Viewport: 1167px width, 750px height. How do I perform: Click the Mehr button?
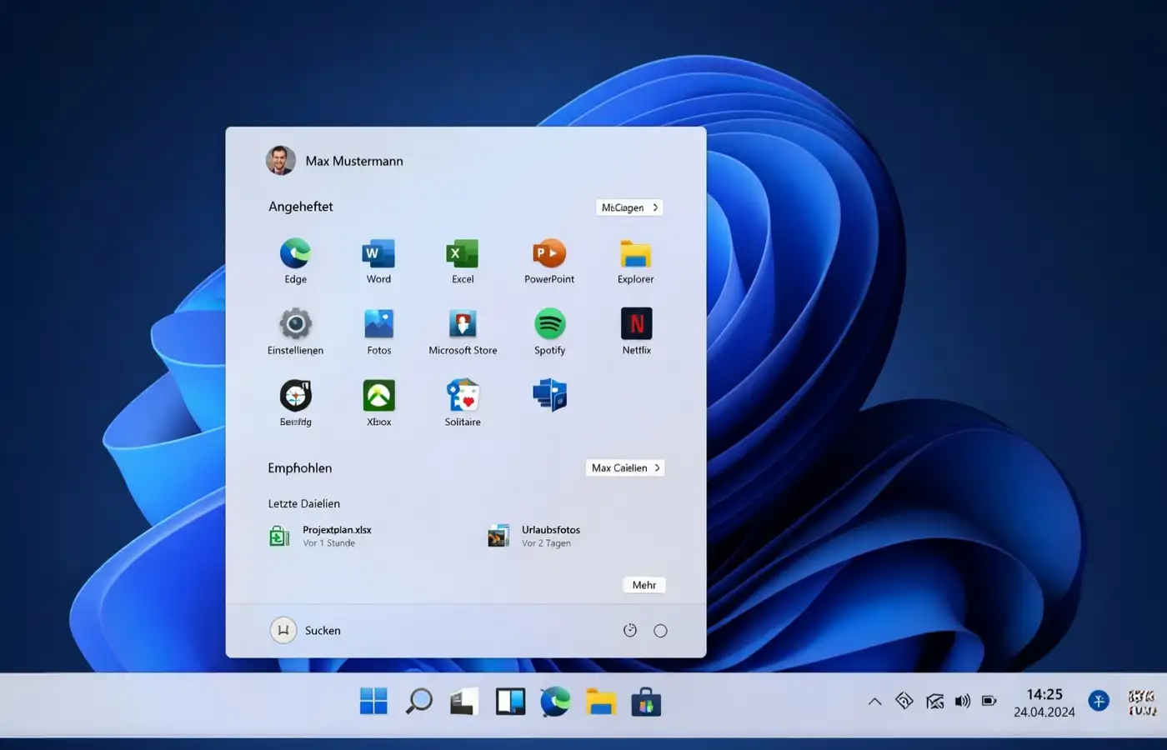point(644,585)
